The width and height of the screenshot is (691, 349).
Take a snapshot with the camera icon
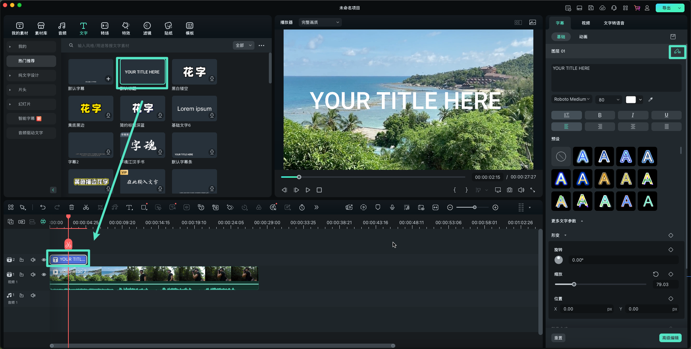point(509,190)
